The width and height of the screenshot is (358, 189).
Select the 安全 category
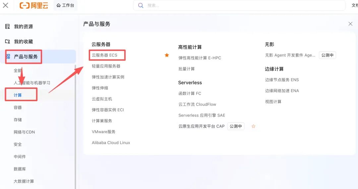click(x=18, y=144)
